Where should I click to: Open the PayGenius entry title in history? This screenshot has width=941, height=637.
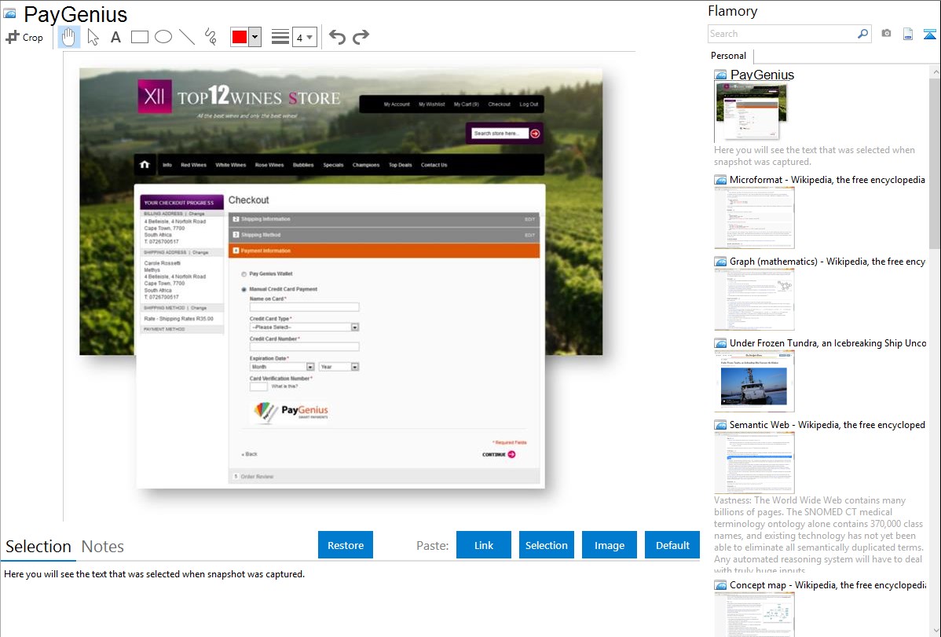click(x=762, y=75)
